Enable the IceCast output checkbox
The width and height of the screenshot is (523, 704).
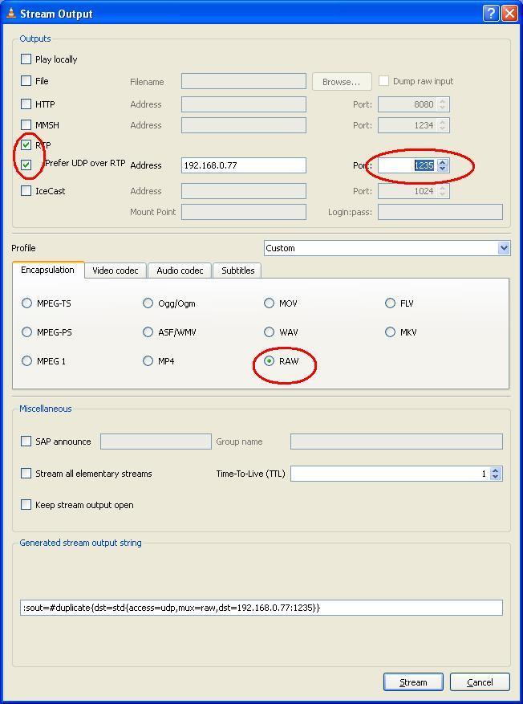click(x=26, y=191)
